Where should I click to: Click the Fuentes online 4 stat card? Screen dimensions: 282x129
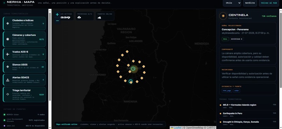[105, 16]
